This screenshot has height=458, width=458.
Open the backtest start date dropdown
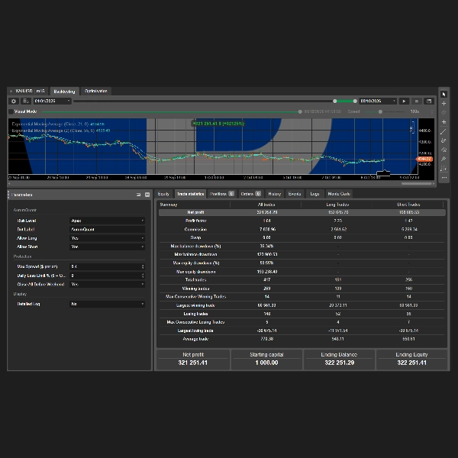53,101
